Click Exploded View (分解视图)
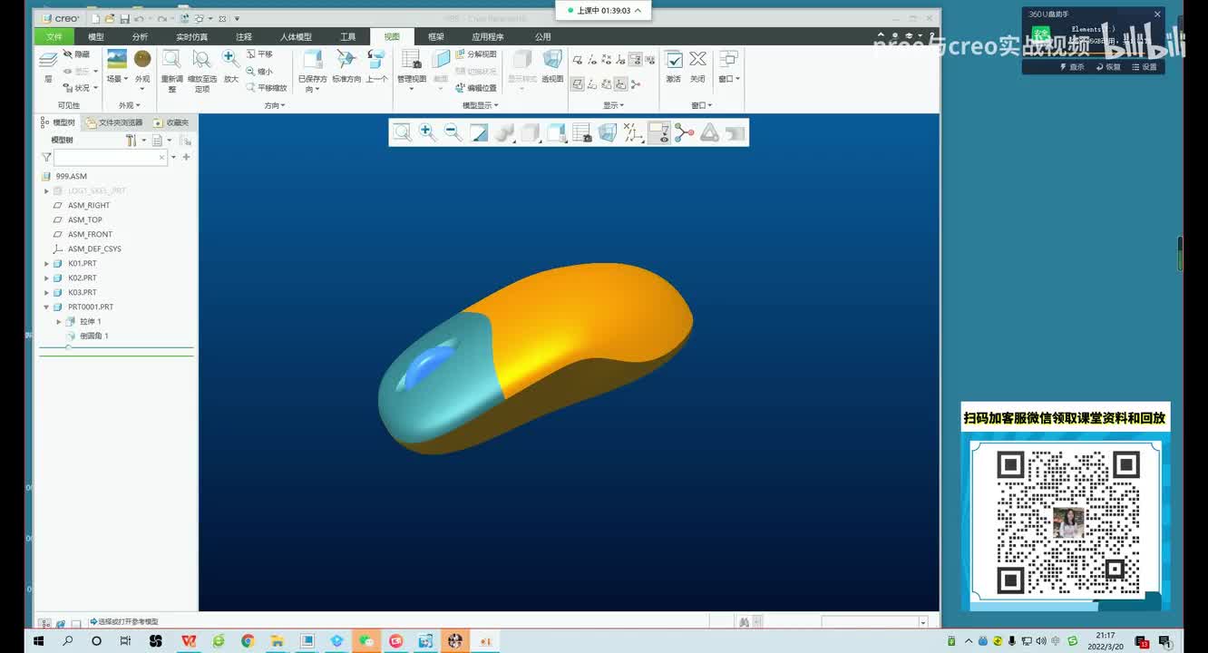This screenshot has width=1208, height=653. (476, 54)
